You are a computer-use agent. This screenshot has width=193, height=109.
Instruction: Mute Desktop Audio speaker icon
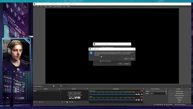click(139, 94)
